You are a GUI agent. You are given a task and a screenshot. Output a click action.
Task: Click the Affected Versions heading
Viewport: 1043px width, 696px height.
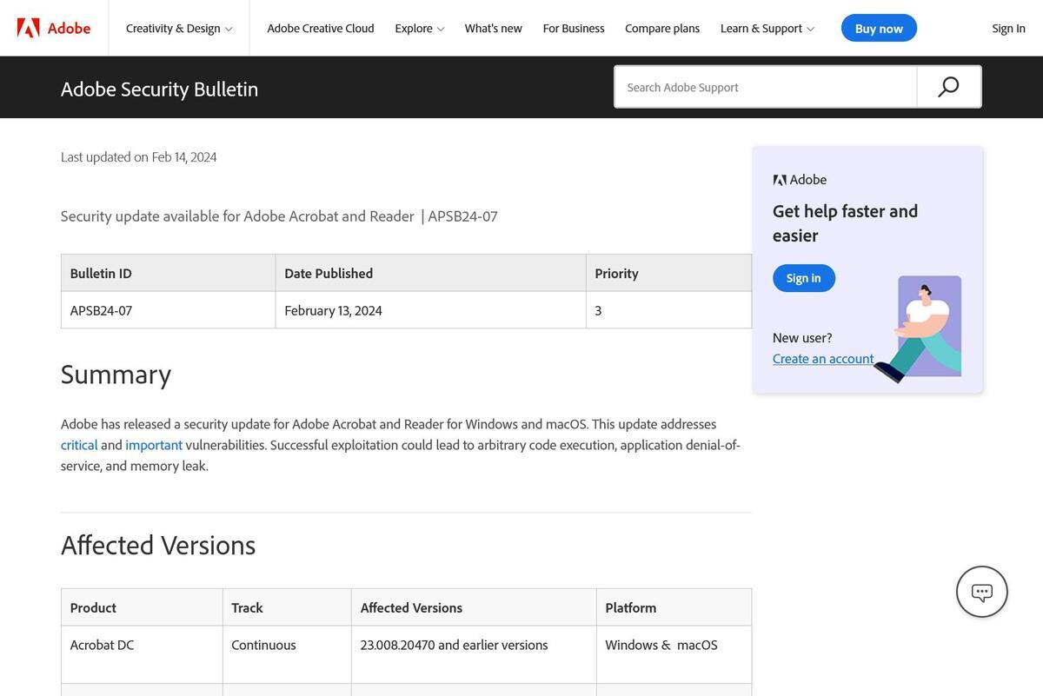(158, 545)
